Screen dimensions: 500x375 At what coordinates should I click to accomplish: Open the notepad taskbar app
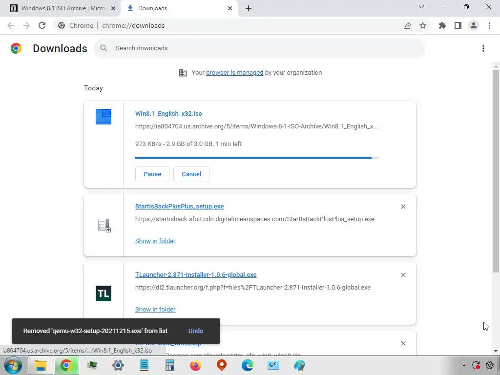click(144, 365)
